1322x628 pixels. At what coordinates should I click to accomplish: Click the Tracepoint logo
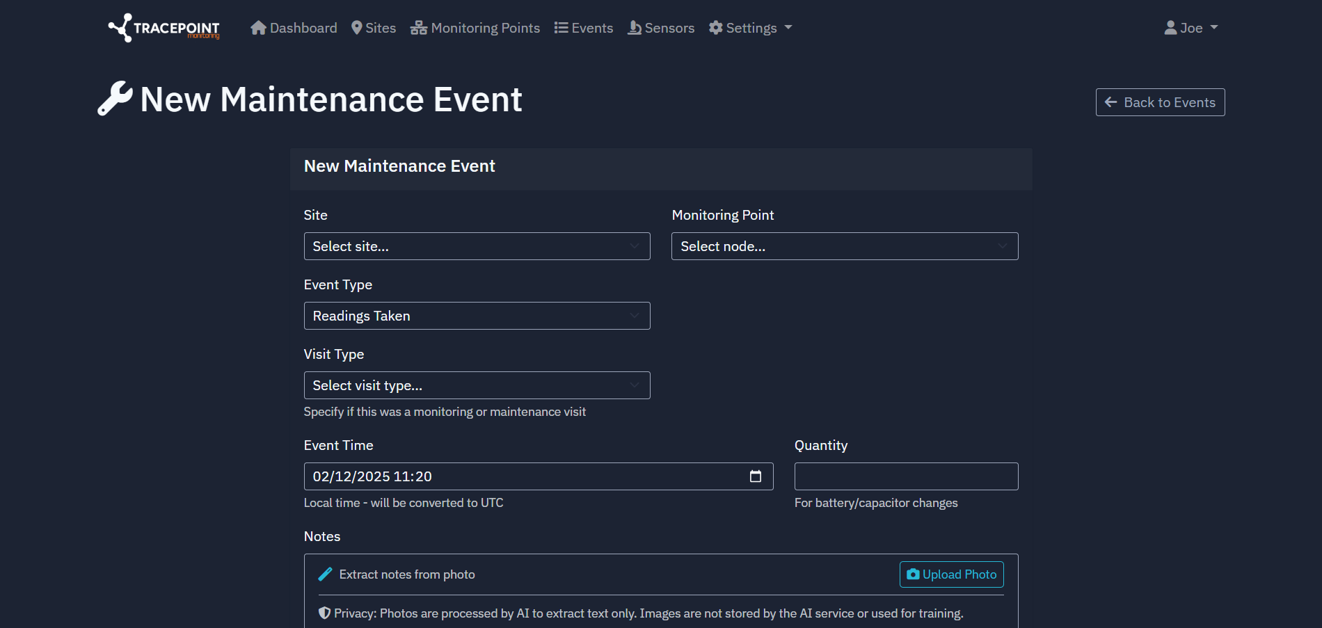tap(163, 28)
